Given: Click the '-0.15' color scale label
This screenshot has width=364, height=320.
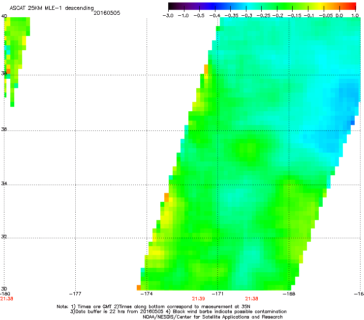Looking at the screenshot, I should pyautogui.click(x=294, y=16).
